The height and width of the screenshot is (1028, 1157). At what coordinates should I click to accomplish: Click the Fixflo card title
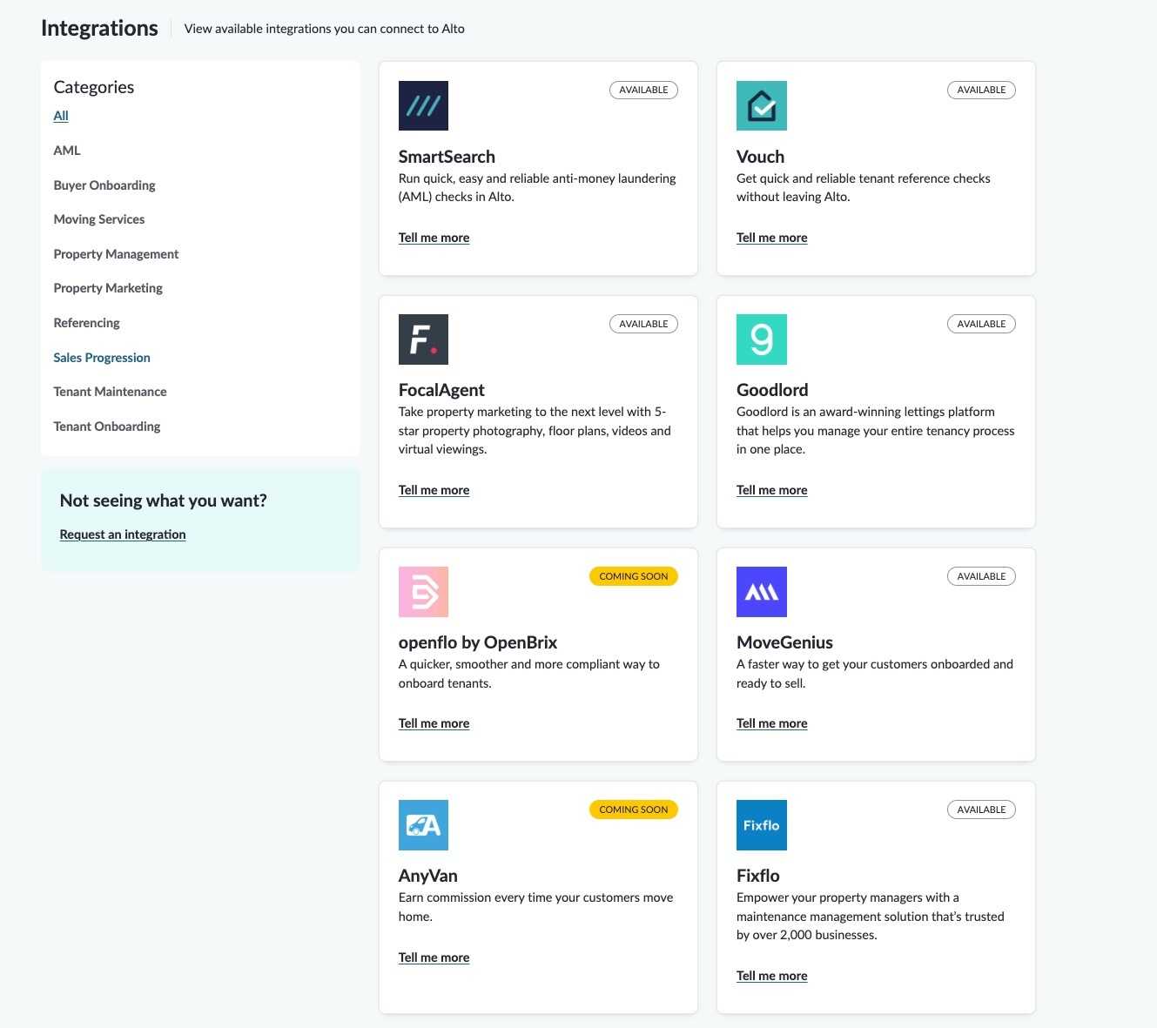[758, 876]
